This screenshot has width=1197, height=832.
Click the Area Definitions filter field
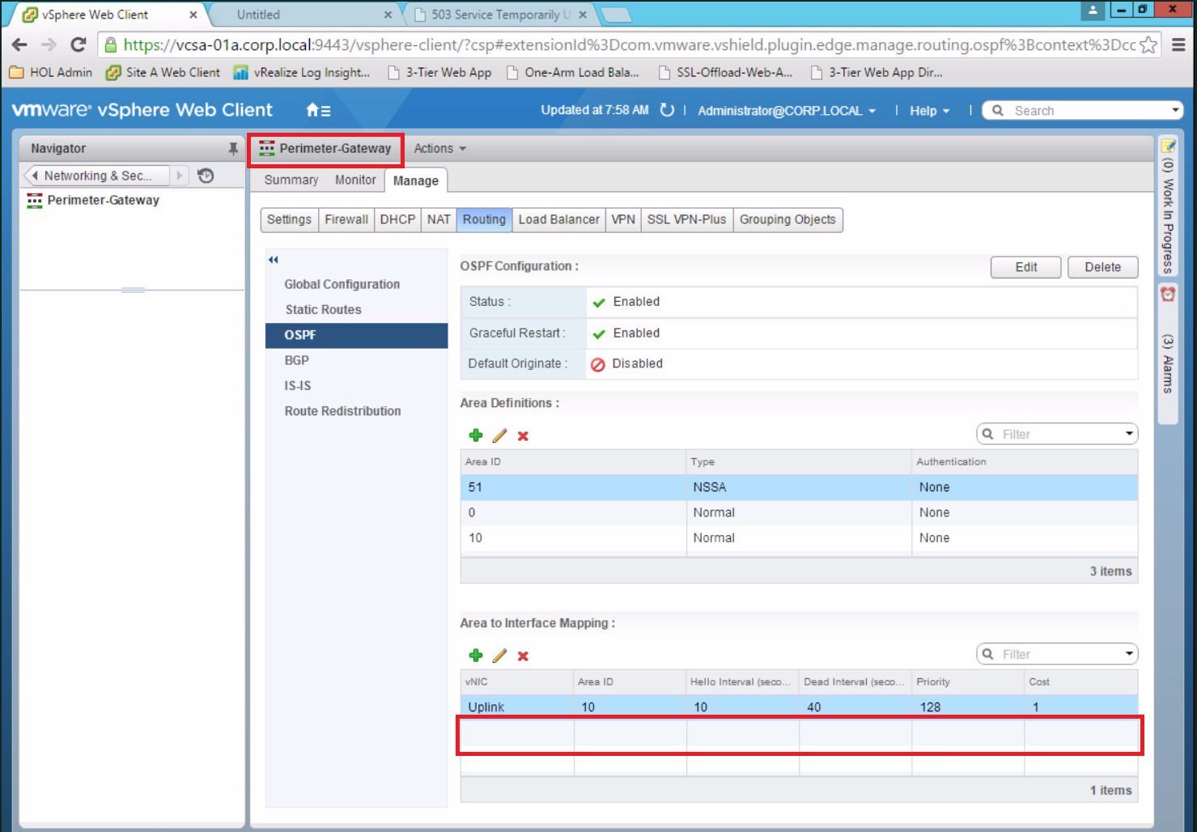point(1059,435)
